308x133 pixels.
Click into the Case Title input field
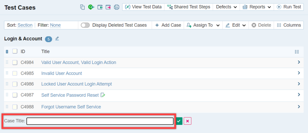tap(100, 121)
